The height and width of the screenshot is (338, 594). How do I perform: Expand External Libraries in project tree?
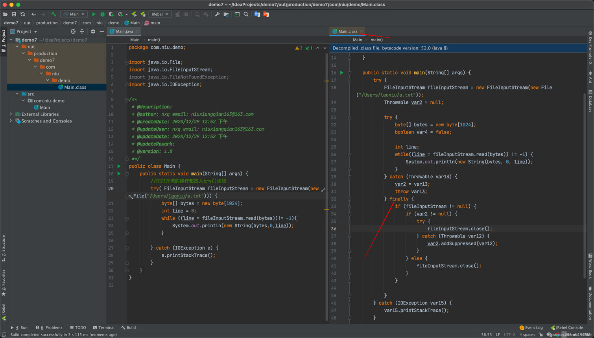tap(11, 114)
